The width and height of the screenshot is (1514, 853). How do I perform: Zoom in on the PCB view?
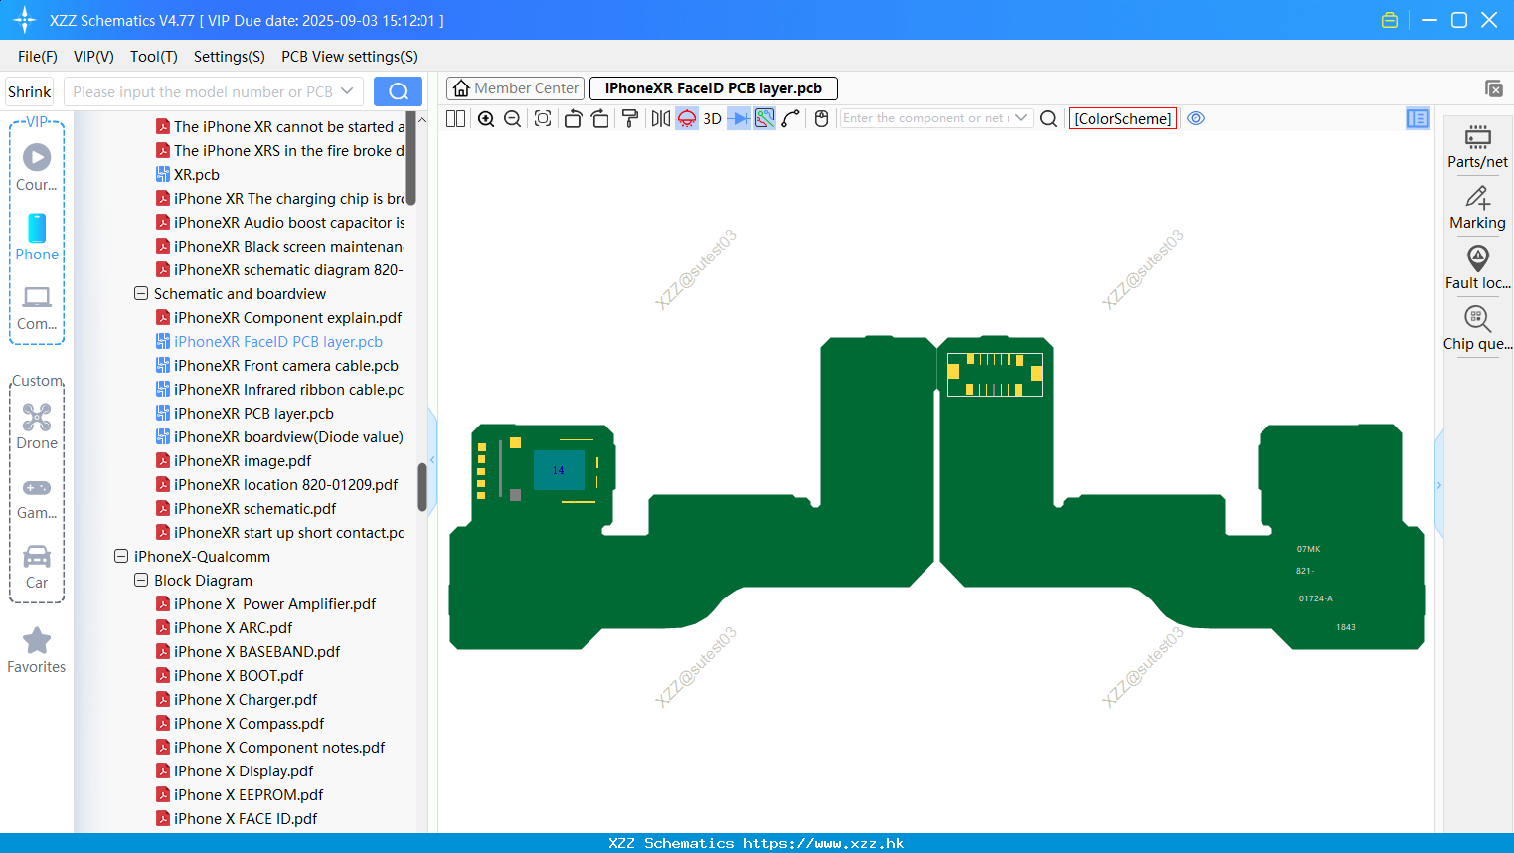[x=486, y=118]
